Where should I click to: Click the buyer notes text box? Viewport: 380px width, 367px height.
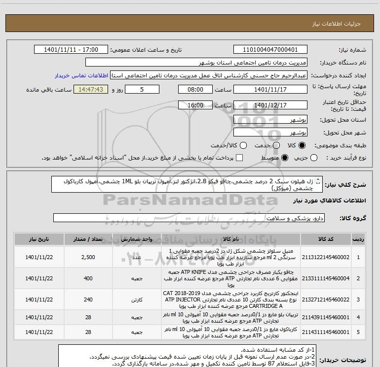(187, 356)
